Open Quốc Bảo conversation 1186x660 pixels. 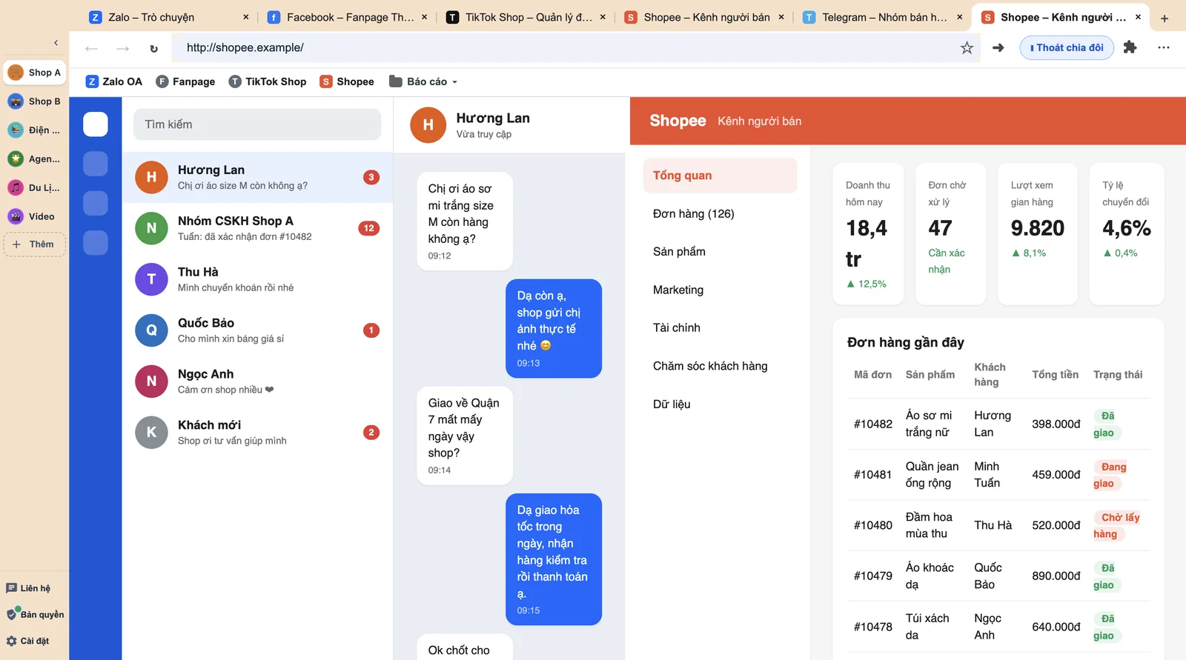257,330
